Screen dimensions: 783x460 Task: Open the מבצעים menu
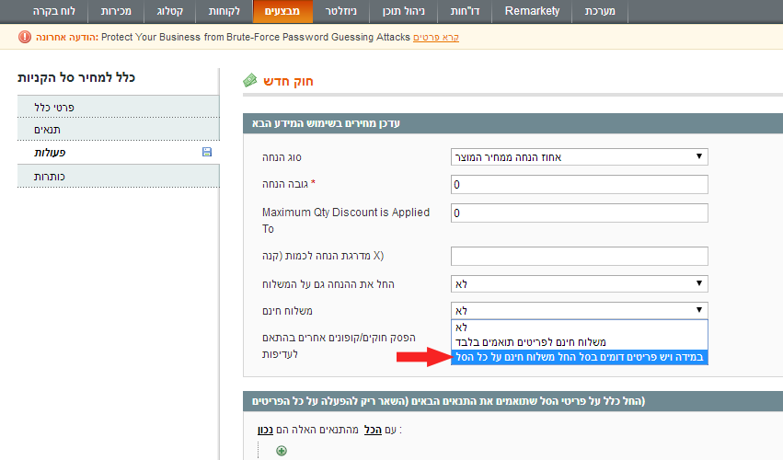[x=276, y=12]
